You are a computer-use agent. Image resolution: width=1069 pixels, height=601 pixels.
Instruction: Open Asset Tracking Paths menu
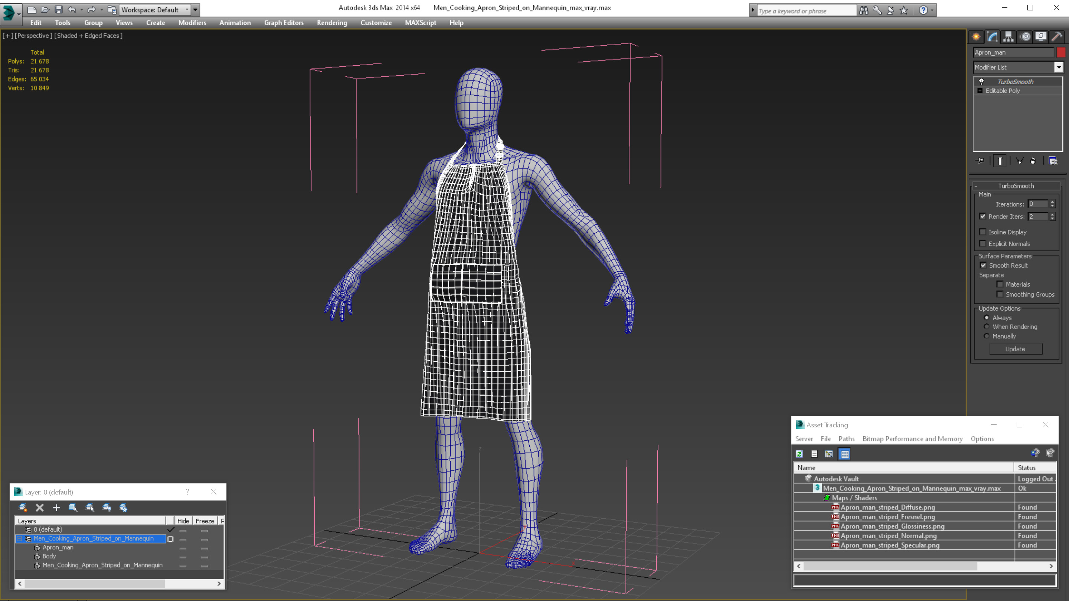click(846, 439)
